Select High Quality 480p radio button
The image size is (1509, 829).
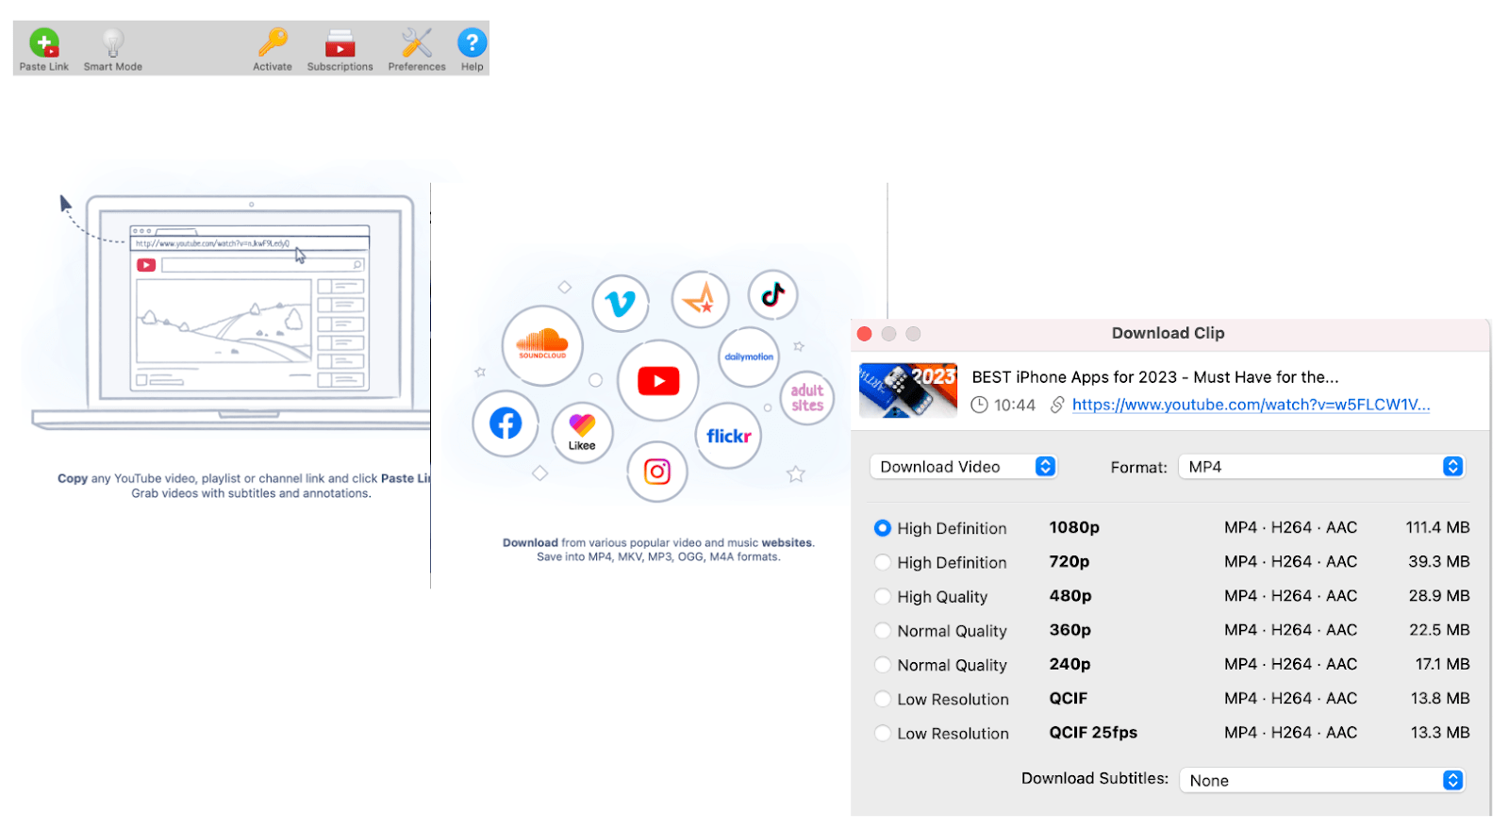(883, 596)
